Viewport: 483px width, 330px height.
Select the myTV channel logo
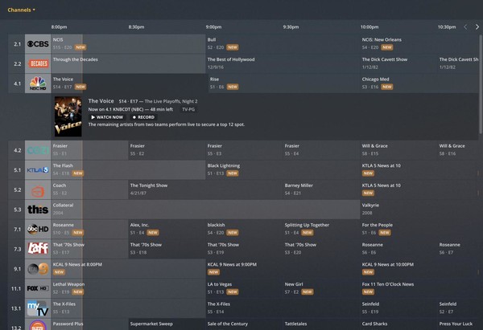38,308
